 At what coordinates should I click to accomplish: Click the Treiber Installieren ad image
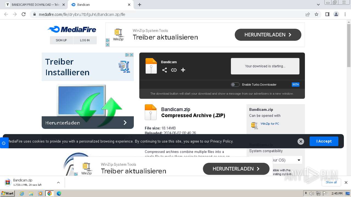(x=88, y=91)
